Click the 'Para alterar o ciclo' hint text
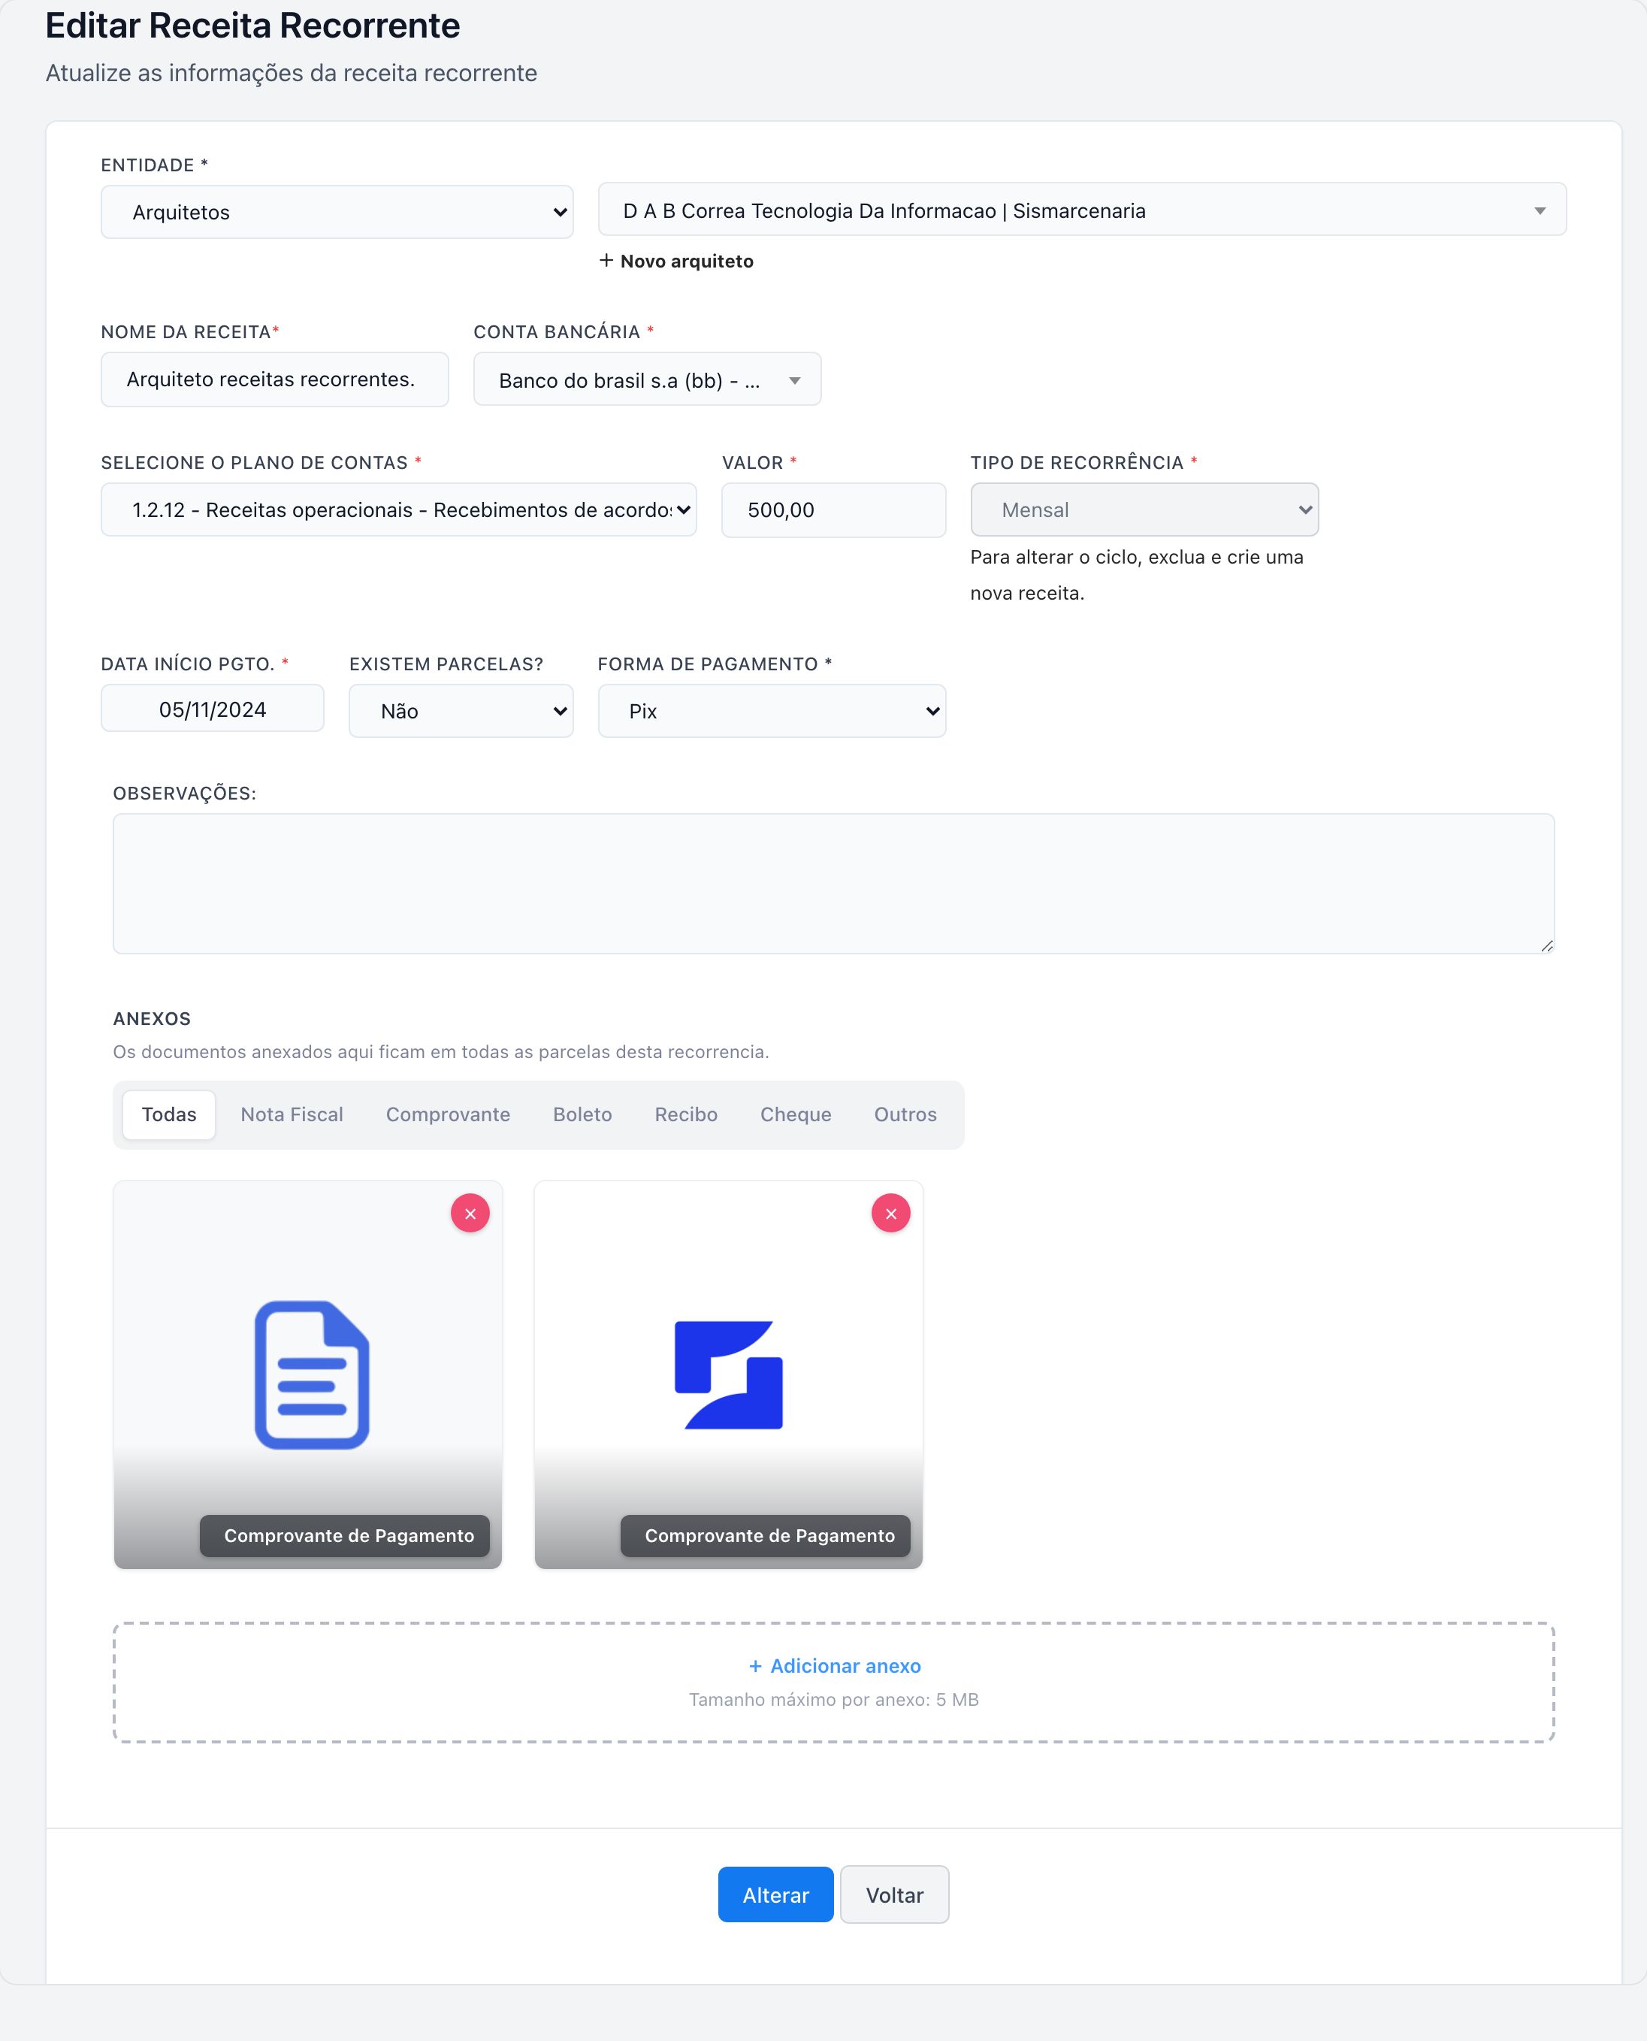The image size is (1647, 2041). (1137, 575)
